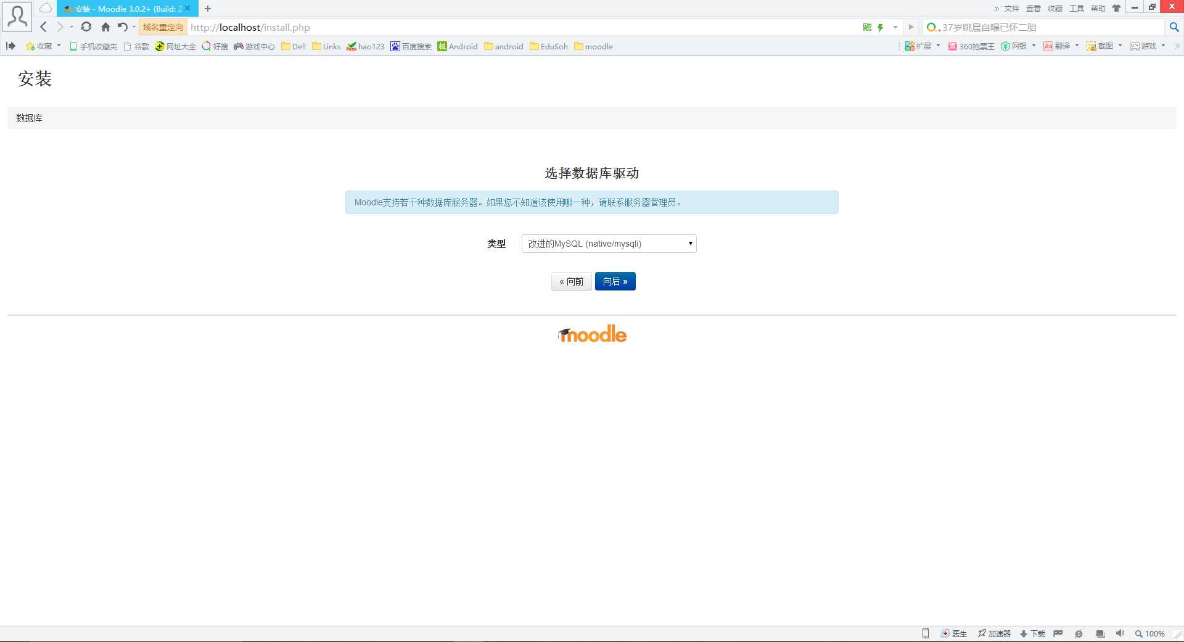This screenshot has height=642, width=1184.
Task: Click the 向后 » next button
Action: [x=615, y=281]
